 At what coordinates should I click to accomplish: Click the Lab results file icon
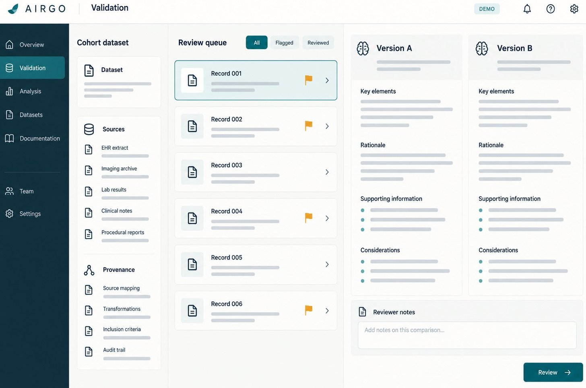pyautogui.click(x=89, y=191)
